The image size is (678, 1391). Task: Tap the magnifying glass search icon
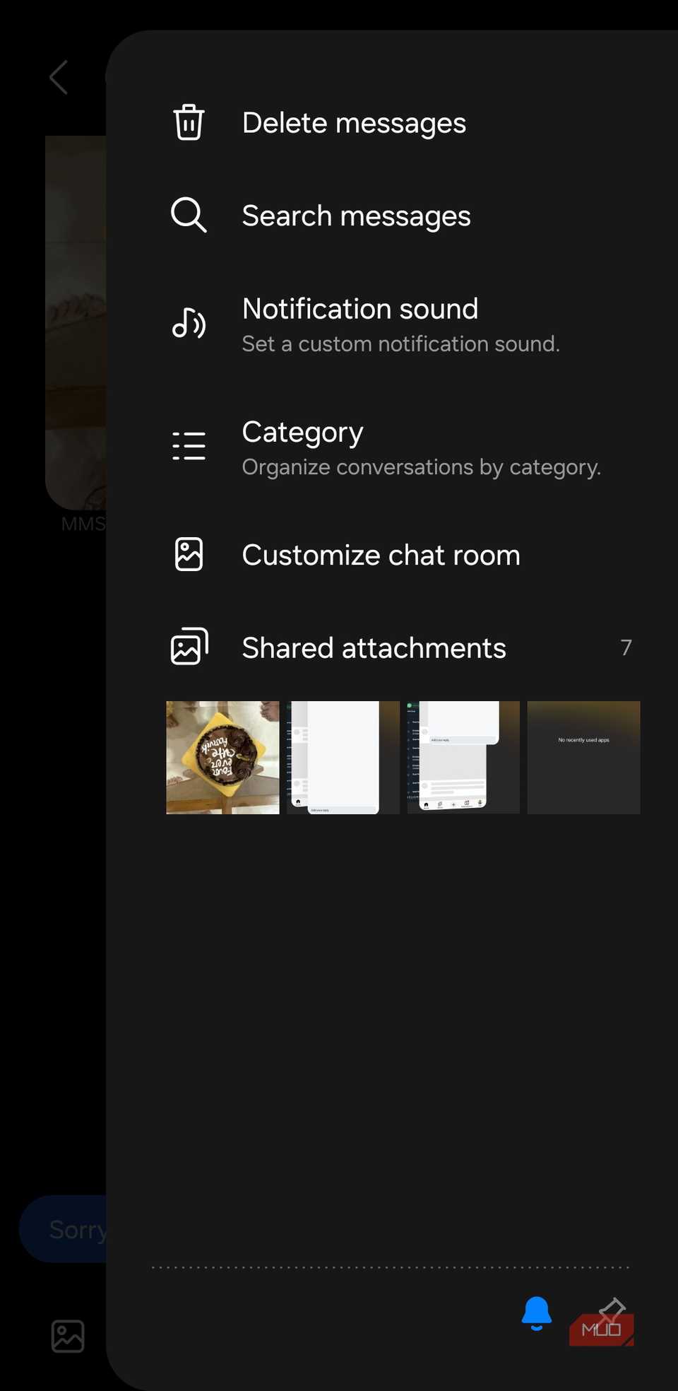[189, 215]
